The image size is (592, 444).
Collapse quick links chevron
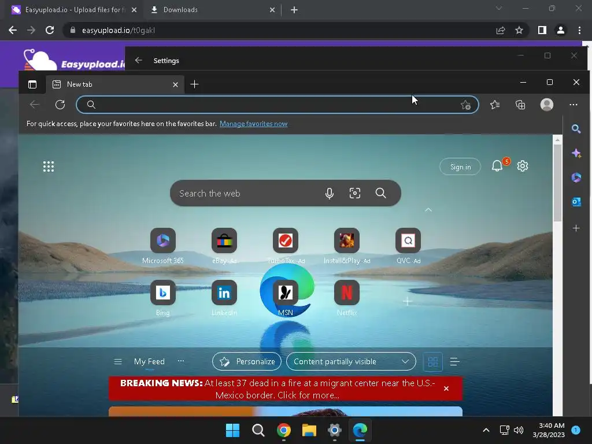[428, 210]
